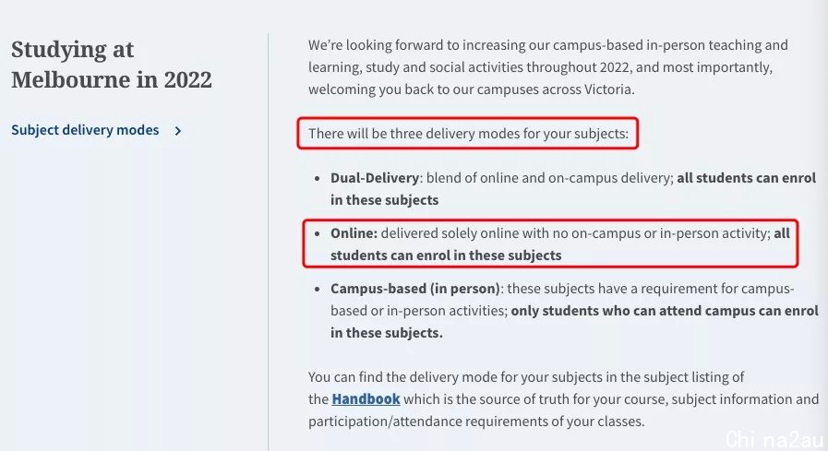Click the bullet point before Online
The height and width of the screenshot is (451, 828).
click(x=317, y=233)
